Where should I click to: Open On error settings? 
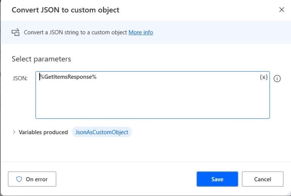tap(32, 179)
